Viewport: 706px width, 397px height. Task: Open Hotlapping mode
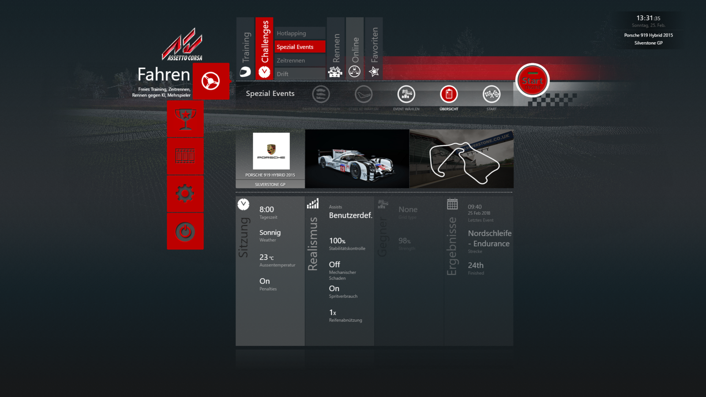click(300, 33)
